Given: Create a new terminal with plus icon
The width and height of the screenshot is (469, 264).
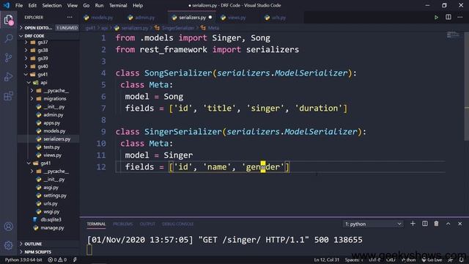Looking at the screenshot, I should (x=413, y=224).
